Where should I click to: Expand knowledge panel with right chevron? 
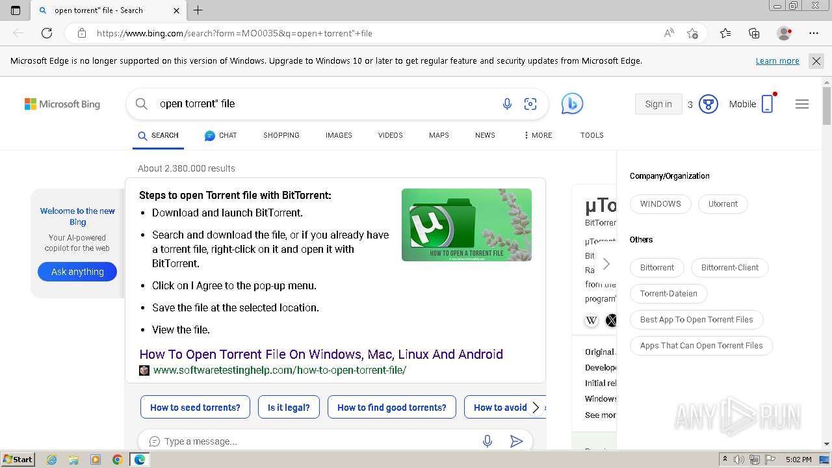pos(606,264)
